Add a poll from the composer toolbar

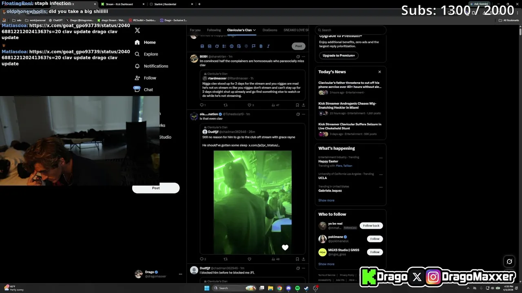tap(224, 46)
